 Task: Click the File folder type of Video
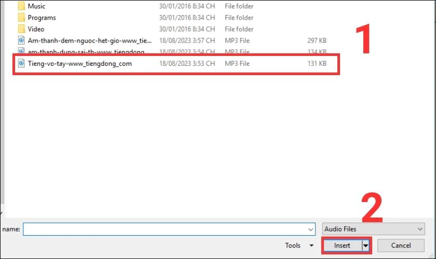(x=239, y=29)
